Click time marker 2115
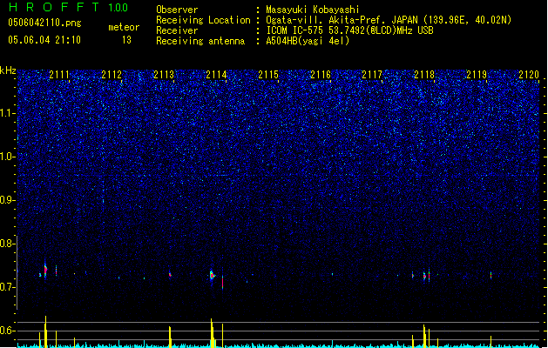The width and height of the screenshot is (548, 348). point(268,75)
